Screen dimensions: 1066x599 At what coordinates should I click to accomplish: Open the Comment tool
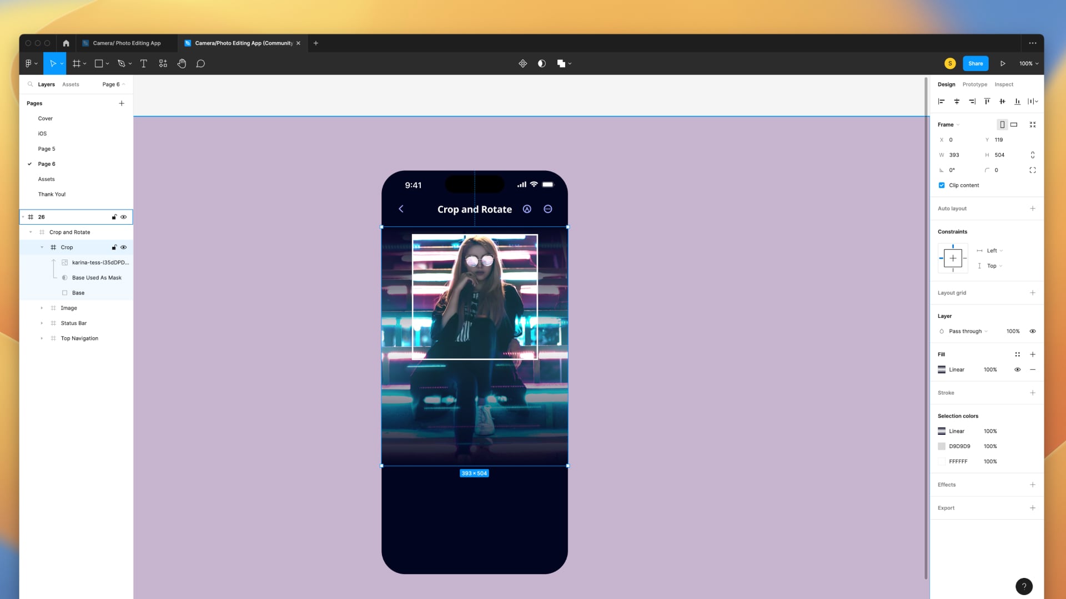[x=200, y=63]
